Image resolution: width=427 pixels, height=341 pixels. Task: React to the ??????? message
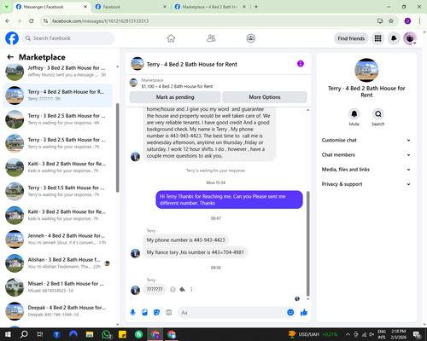click(173, 289)
